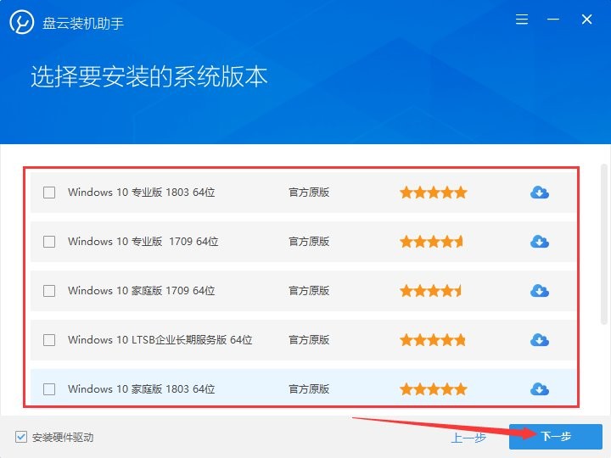Uncheck 安装硬件驱动 checkbox

[x=21, y=437]
